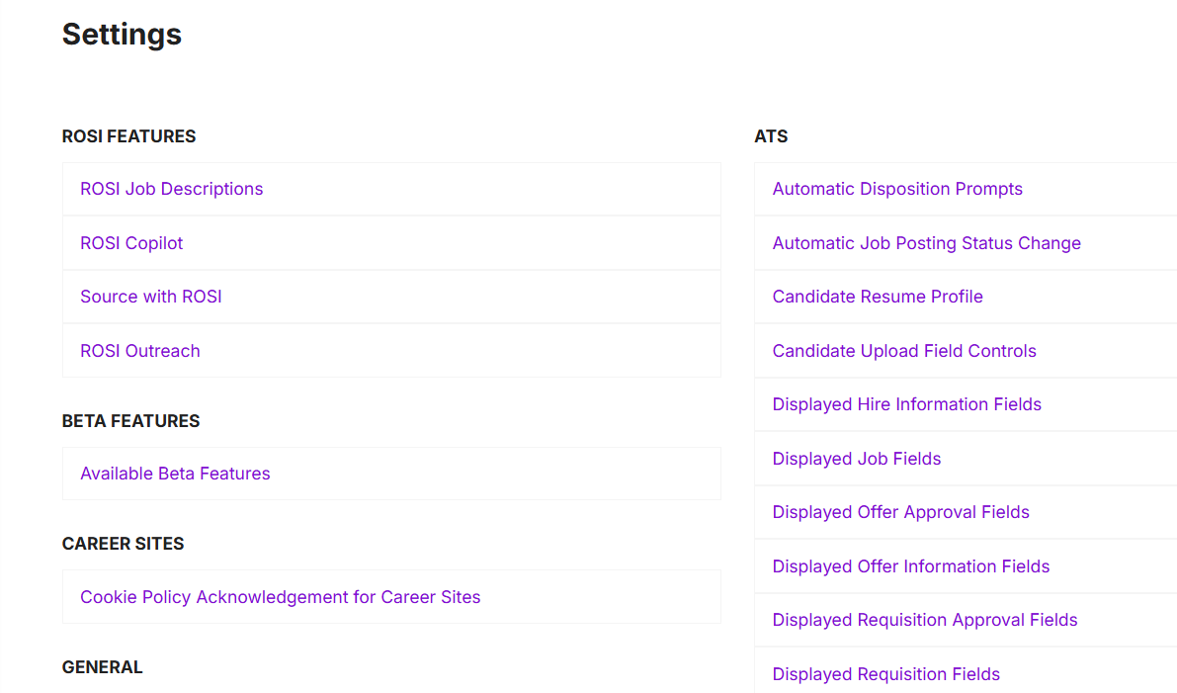This screenshot has height=693, width=1177.
Task: Open Displayed Requisition Fields
Action: coord(885,674)
